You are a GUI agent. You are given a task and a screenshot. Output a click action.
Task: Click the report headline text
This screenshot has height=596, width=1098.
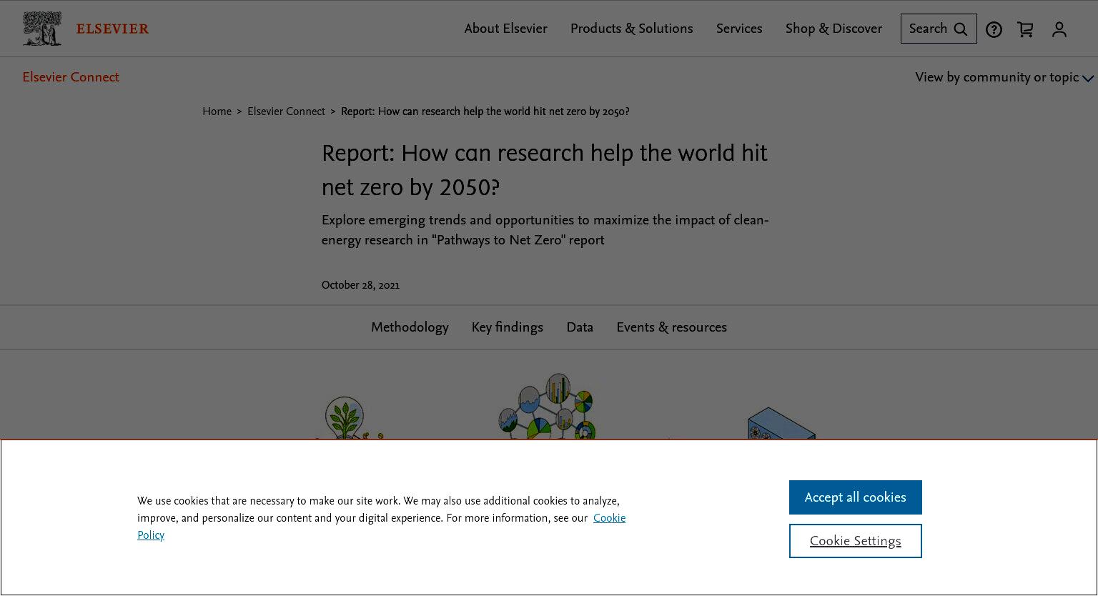[x=545, y=170]
